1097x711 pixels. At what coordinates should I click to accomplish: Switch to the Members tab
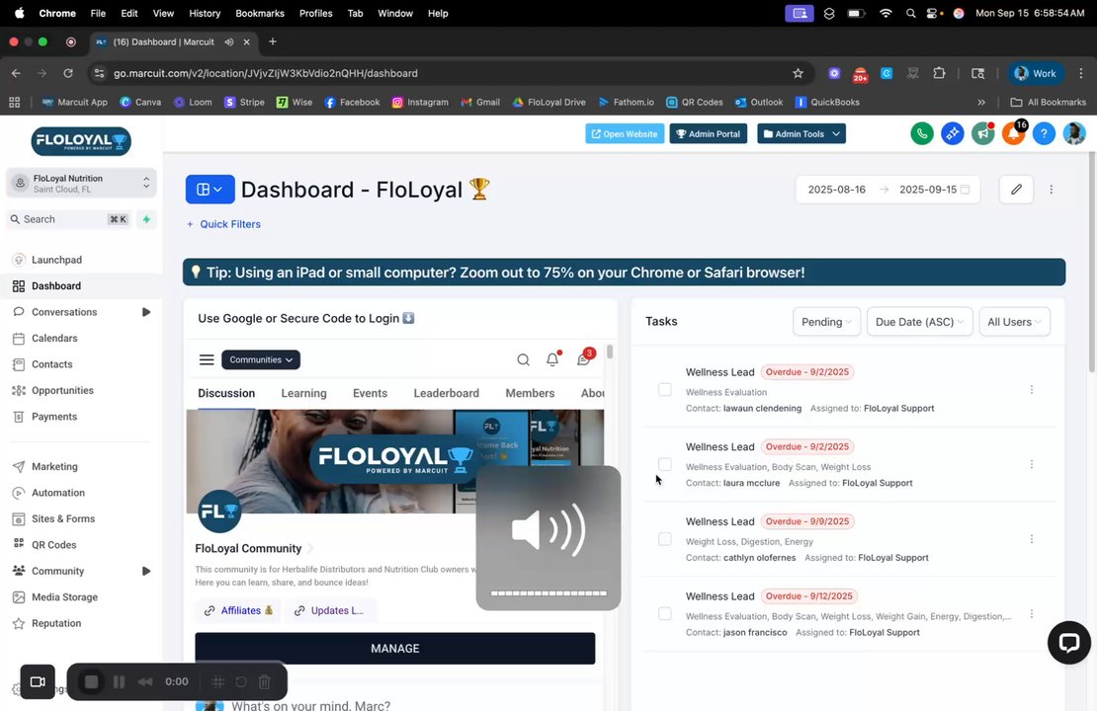coord(530,393)
